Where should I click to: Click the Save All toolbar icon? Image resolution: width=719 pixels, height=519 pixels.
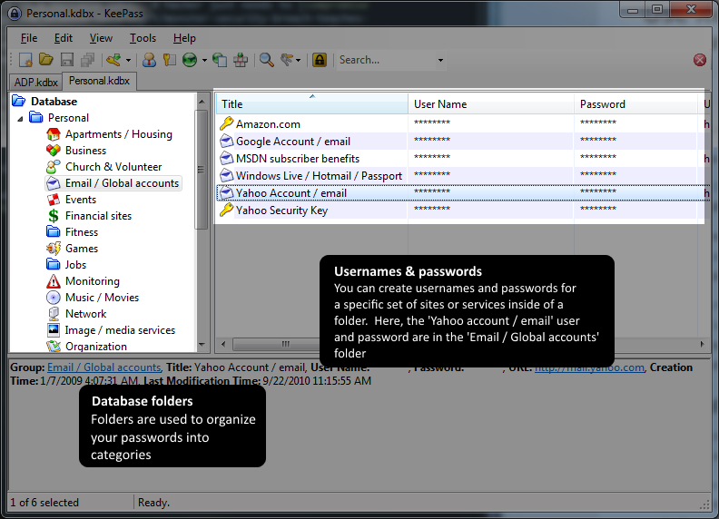(x=87, y=60)
